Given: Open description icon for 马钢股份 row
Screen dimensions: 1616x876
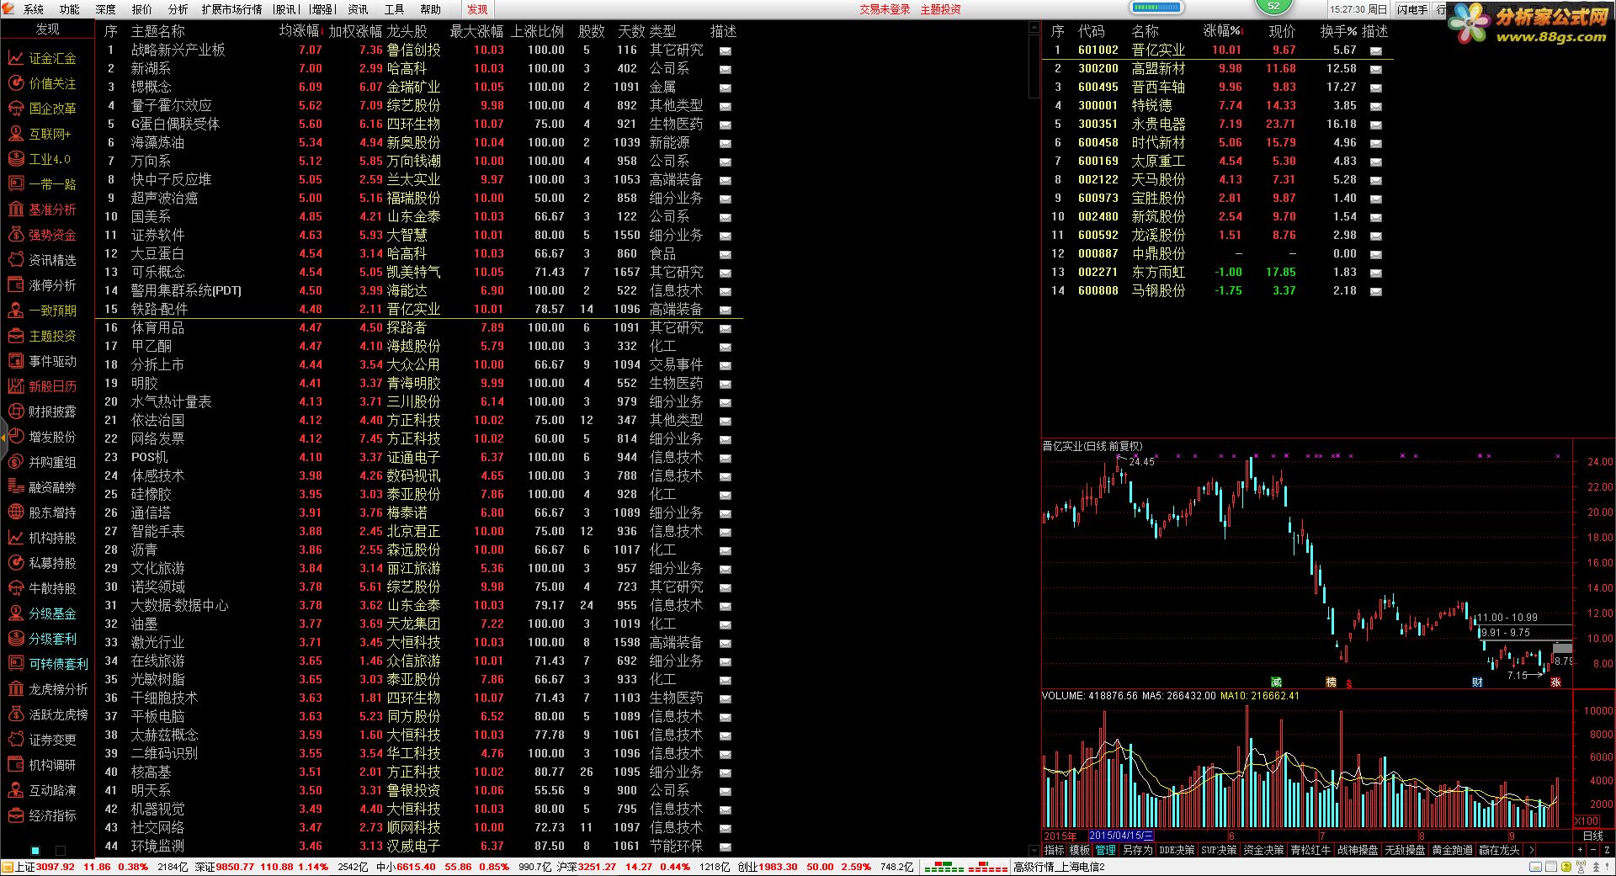Looking at the screenshot, I should 1375,291.
